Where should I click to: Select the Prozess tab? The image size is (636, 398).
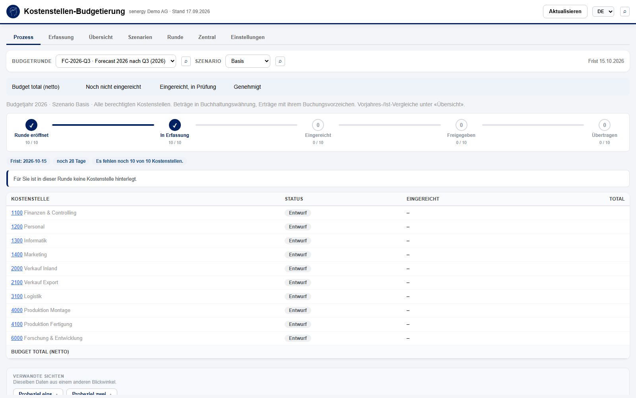(23, 37)
